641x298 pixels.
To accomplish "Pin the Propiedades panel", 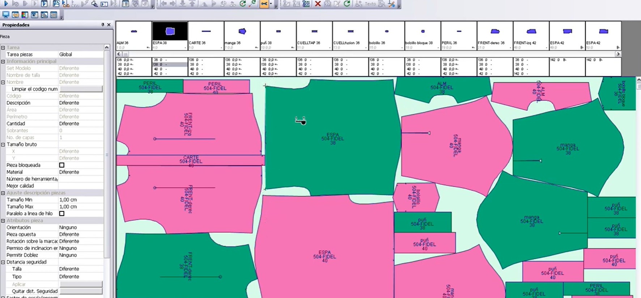I will click(x=103, y=25).
